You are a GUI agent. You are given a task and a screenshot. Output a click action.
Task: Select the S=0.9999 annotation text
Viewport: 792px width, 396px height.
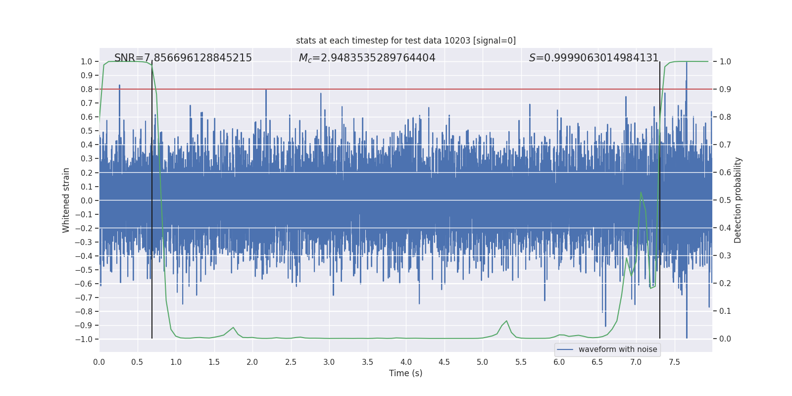coord(594,58)
